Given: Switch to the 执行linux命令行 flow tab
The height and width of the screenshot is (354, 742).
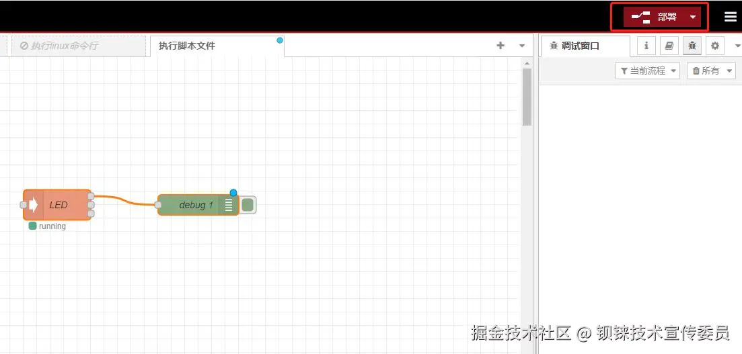Looking at the screenshot, I should tap(79, 46).
